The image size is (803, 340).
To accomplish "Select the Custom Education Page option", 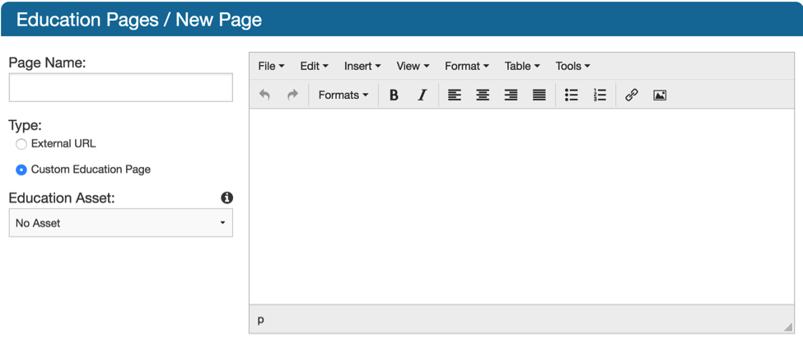I will click(21, 170).
